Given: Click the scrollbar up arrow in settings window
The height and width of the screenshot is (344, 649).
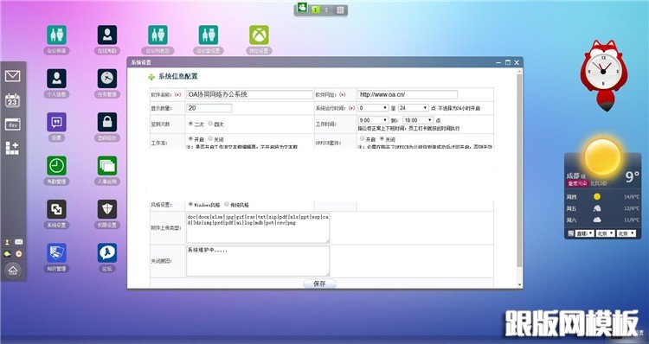Looking at the screenshot, I should click(520, 71).
